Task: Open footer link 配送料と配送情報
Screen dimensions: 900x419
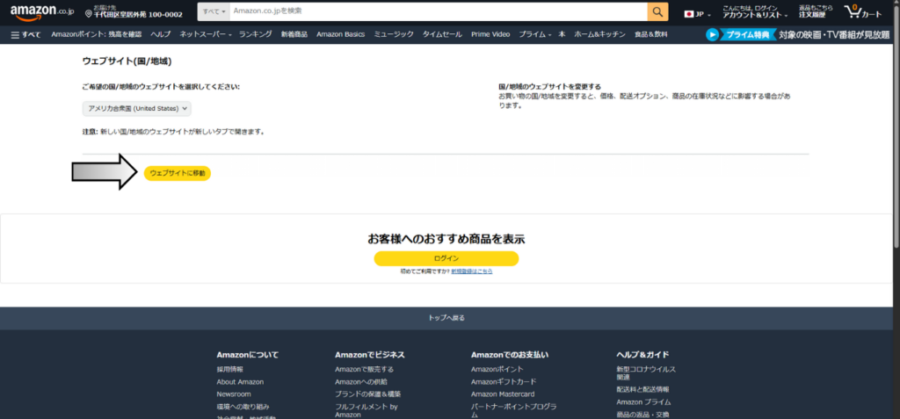Action: click(x=642, y=389)
